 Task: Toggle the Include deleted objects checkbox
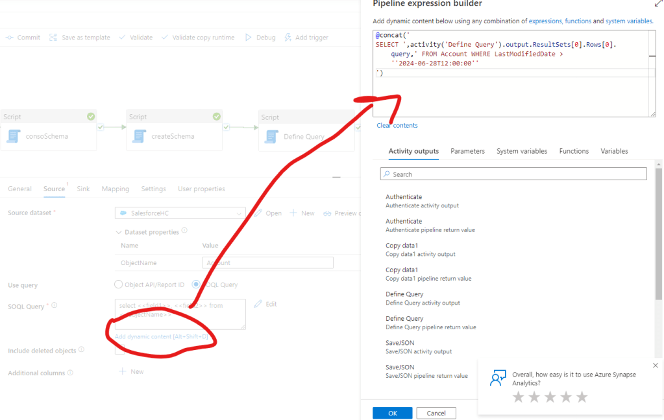119,351
